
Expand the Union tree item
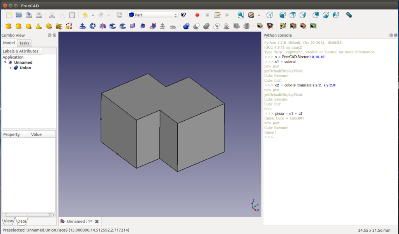click(x=11, y=68)
